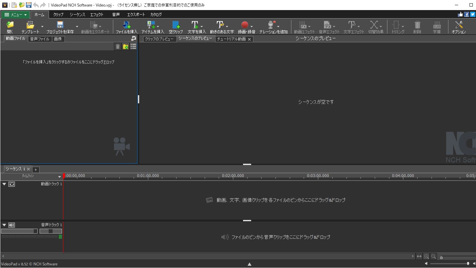The height and width of the screenshot is (268, 476).
Task: Click the red playhead marker at 0:00:00.000
Action: click(64, 176)
